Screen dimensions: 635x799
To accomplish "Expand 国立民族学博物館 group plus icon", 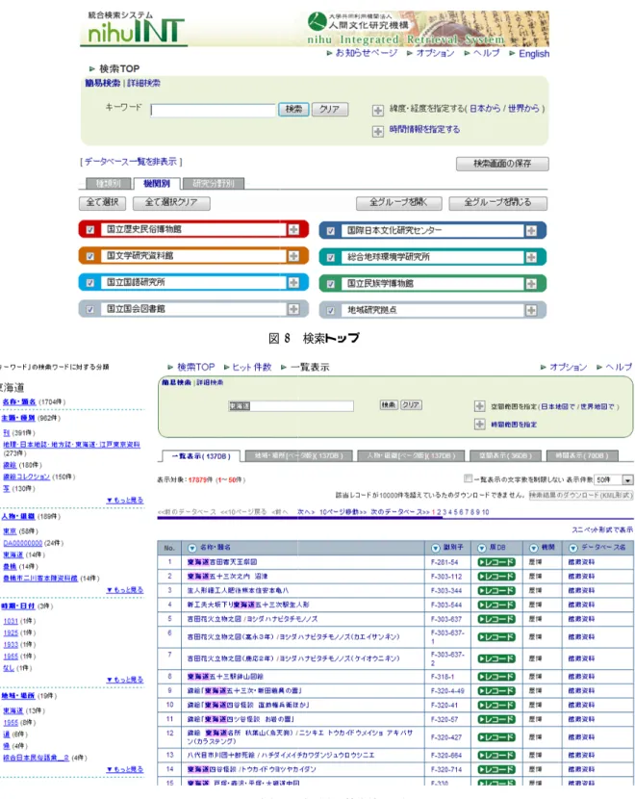I will pyautogui.click(x=531, y=284).
